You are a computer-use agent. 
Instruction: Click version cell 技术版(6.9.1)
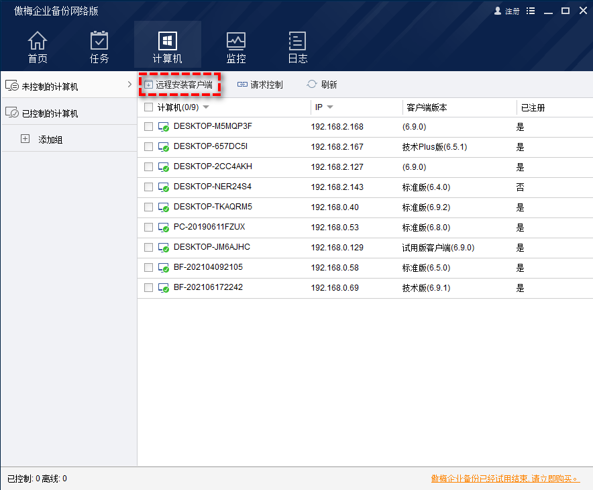(426, 288)
